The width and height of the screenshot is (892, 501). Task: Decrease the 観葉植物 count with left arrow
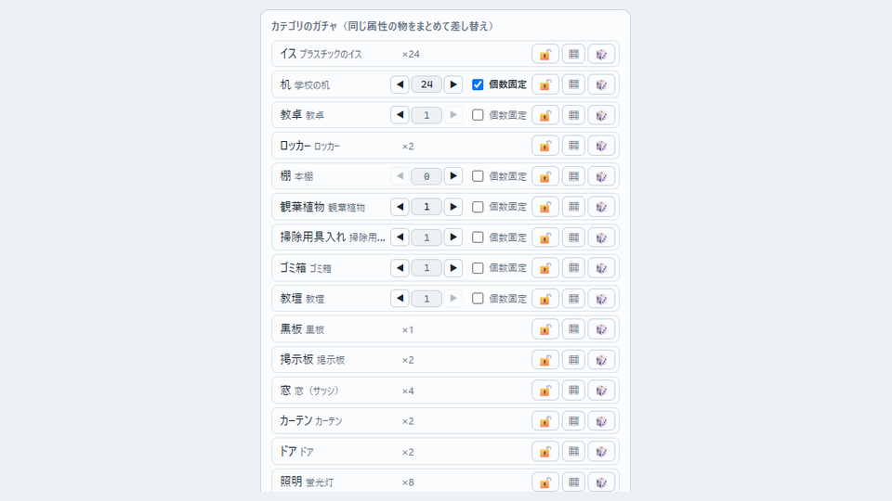tap(400, 207)
